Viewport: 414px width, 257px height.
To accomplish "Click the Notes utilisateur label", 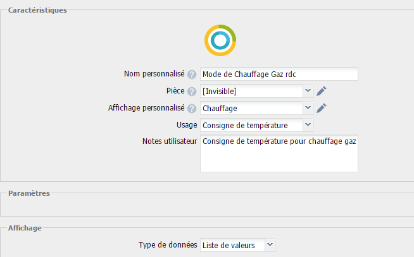I will [170, 141].
